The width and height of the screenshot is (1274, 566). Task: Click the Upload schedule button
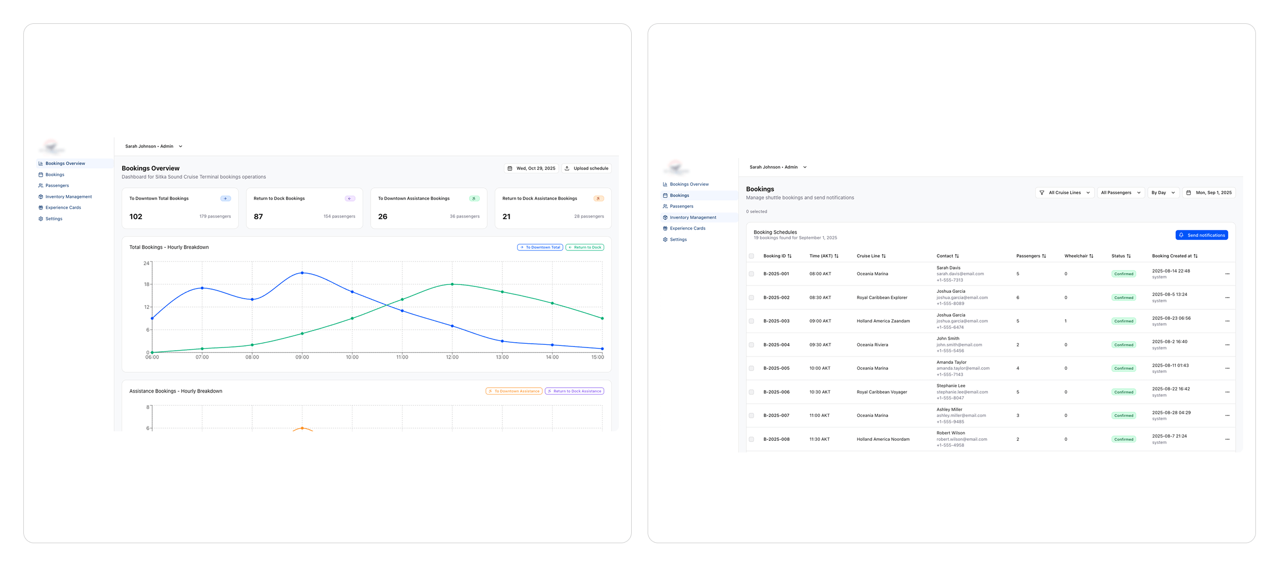click(x=586, y=168)
